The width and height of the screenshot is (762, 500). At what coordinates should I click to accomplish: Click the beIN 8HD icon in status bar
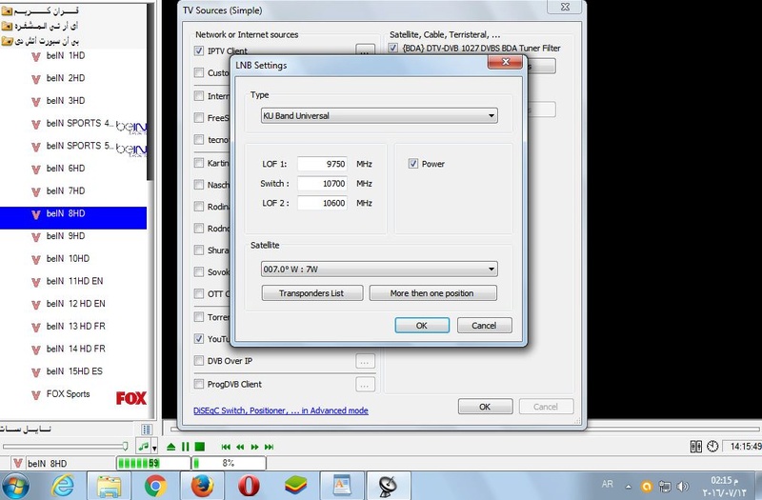17,463
